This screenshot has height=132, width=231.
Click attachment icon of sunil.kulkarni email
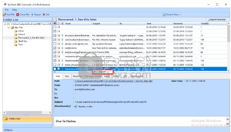(x=63, y=39)
